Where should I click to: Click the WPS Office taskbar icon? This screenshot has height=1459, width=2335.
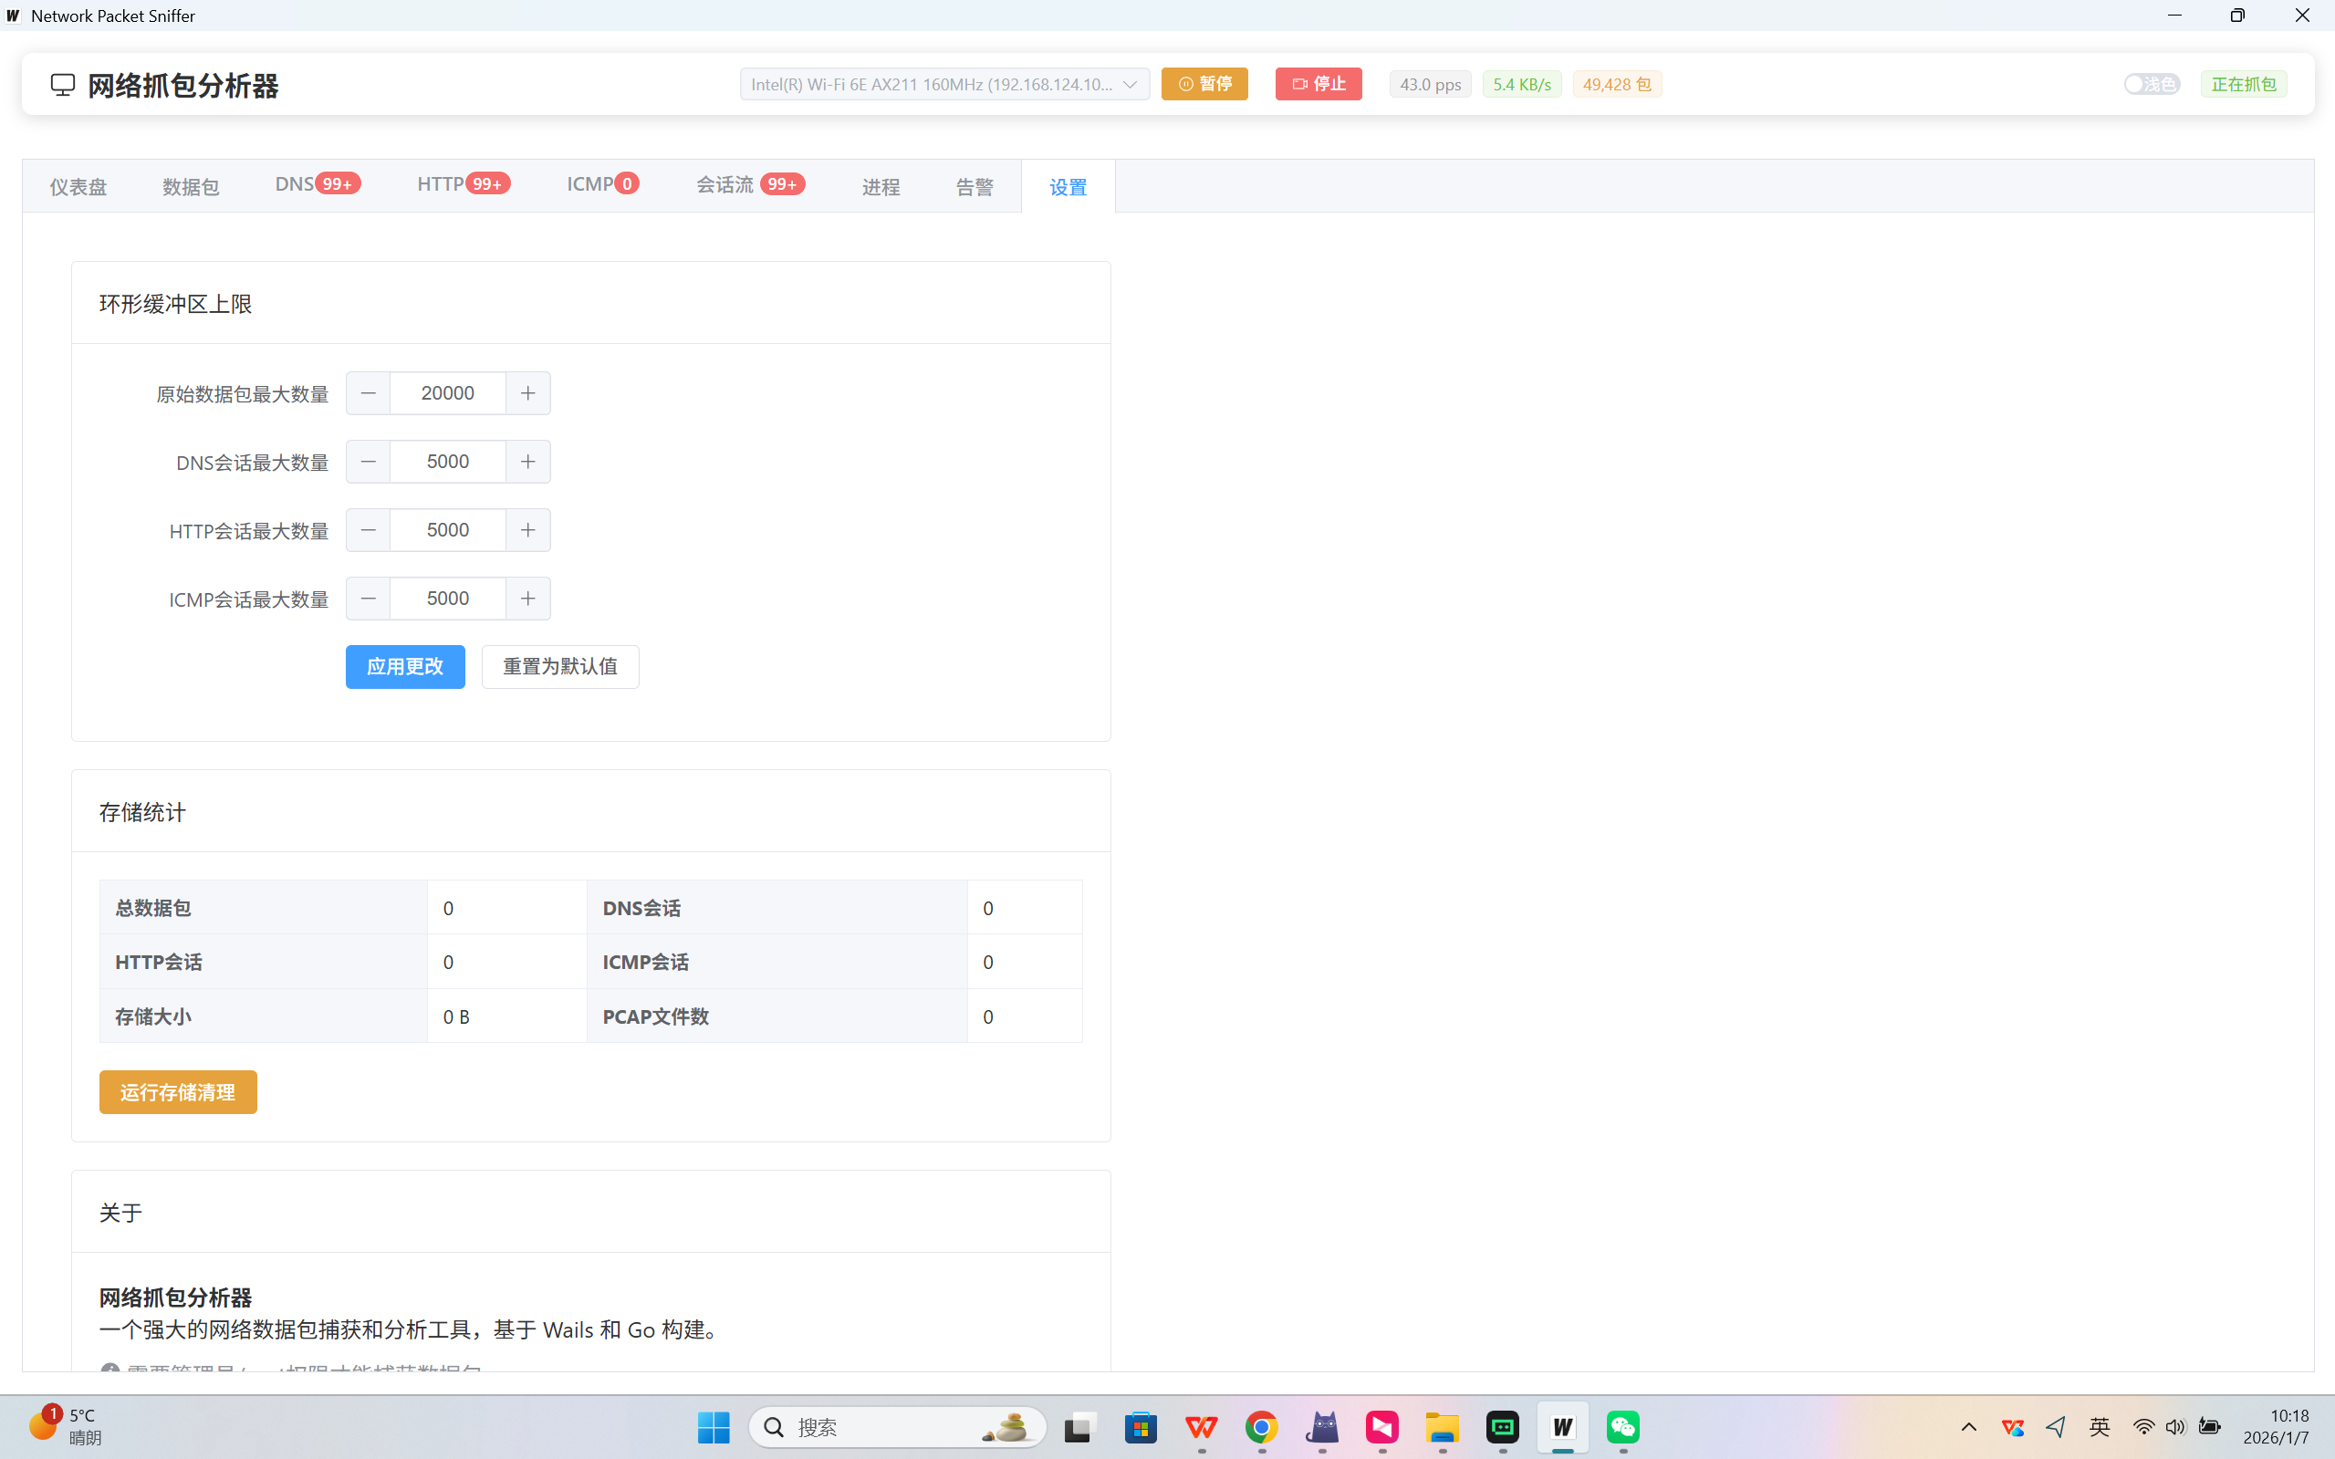pos(1202,1427)
